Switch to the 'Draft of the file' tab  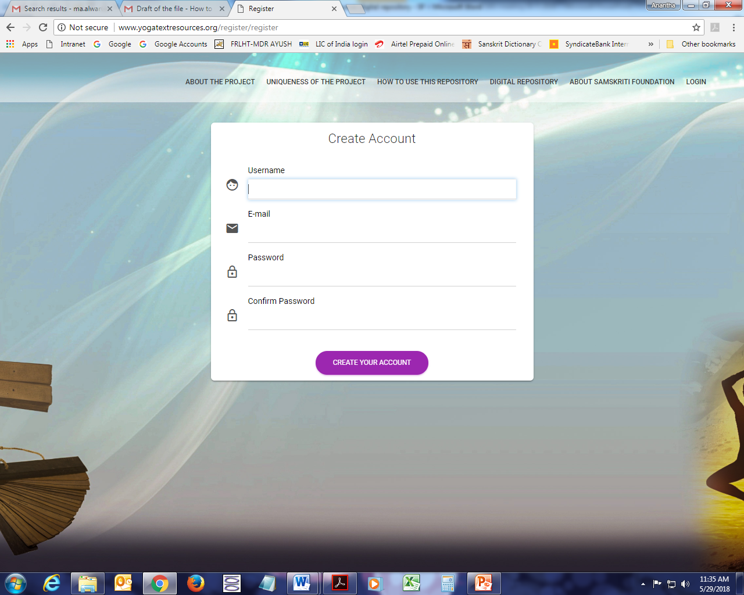click(x=173, y=9)
